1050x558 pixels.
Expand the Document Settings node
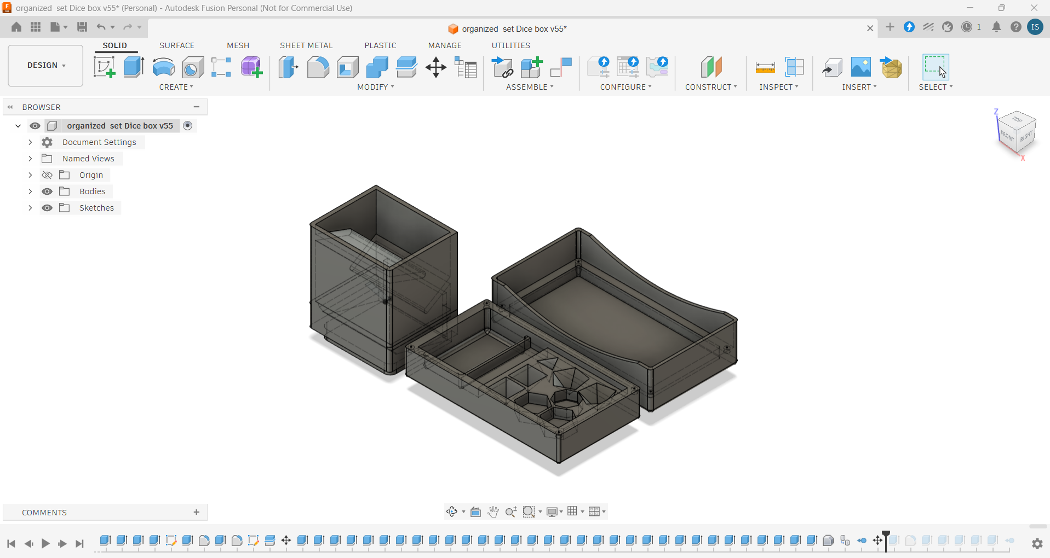(30, 142)
